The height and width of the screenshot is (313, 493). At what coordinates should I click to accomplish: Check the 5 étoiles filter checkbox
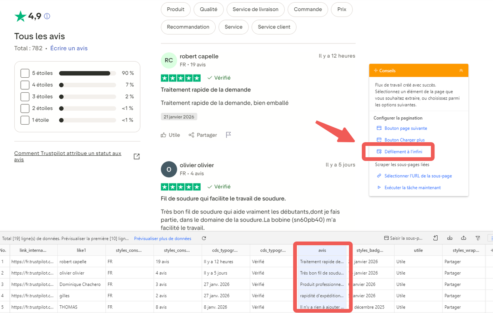[25, 73]
